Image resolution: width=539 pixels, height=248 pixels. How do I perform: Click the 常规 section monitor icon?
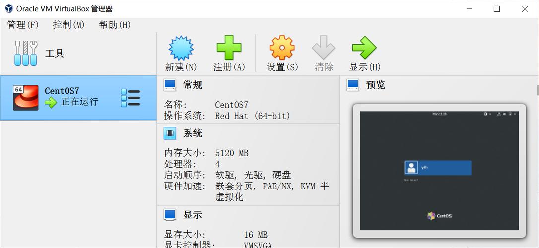170,85
